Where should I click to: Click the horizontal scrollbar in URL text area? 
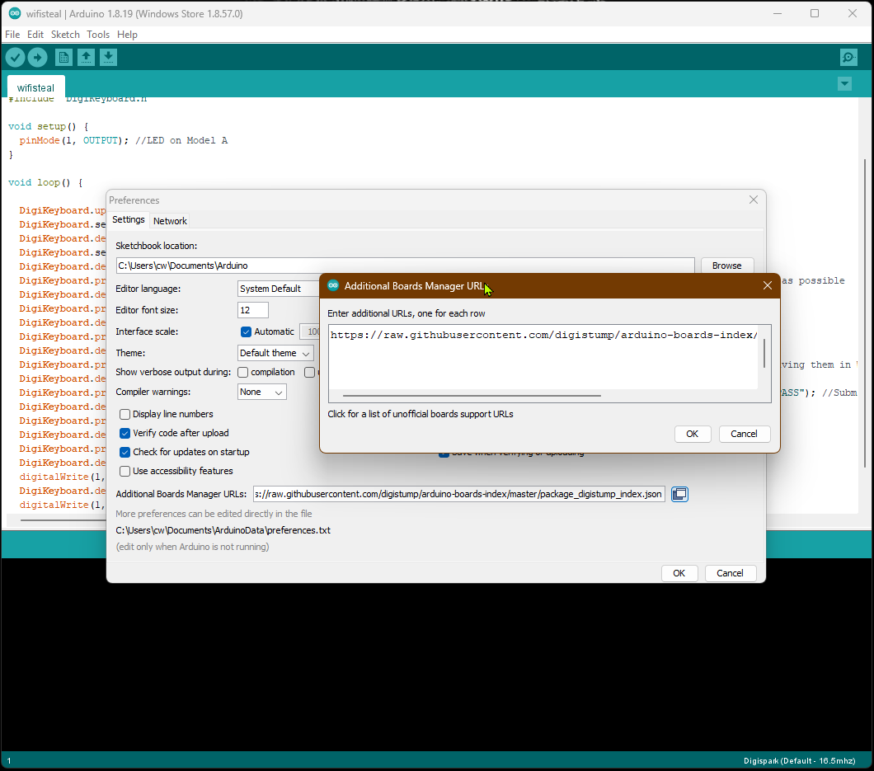[472, 395]
